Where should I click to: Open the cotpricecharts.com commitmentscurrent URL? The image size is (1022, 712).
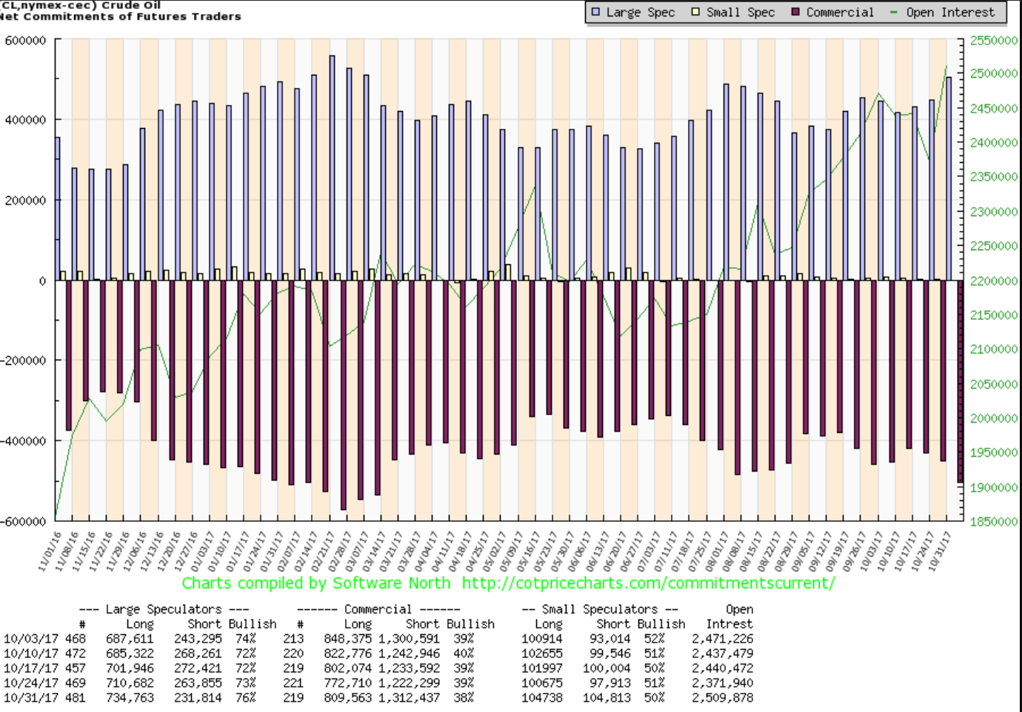coord(648,583)
